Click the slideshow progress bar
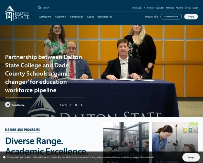The height and width of the screenshot is (163, 203). [x=44, y=98]
